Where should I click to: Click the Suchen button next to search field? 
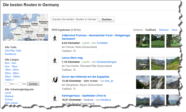point(107,19)
